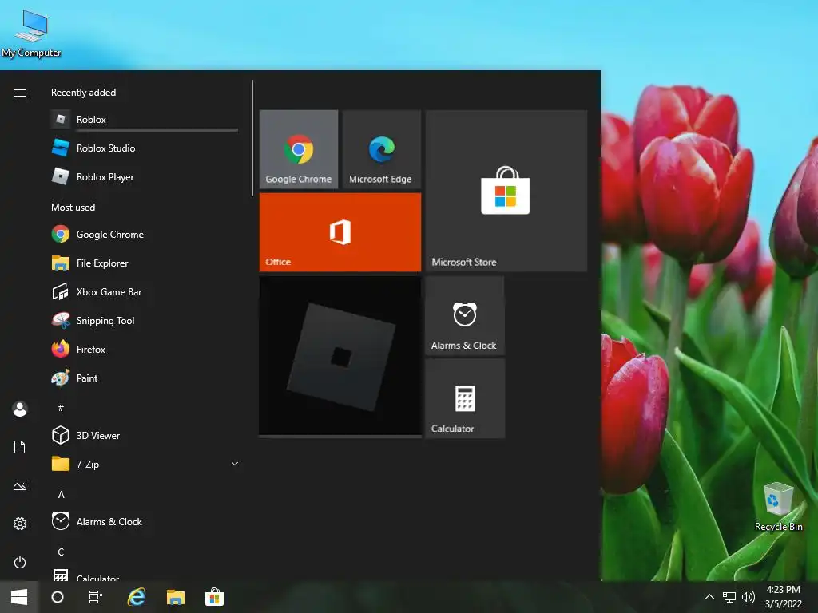Open Roblox Player in the app list

(x=144, y=176)
